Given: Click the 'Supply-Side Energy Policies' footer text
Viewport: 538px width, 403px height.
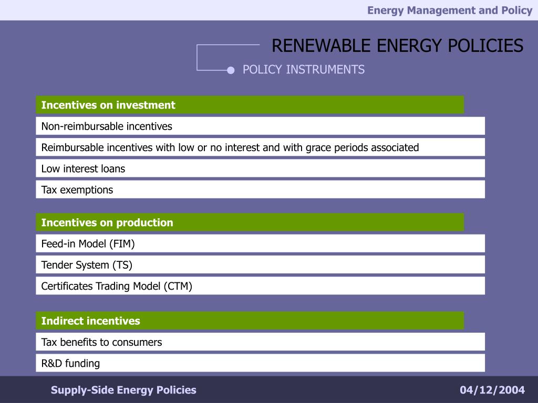Looking at the screenshot, I should click(123, 390).
